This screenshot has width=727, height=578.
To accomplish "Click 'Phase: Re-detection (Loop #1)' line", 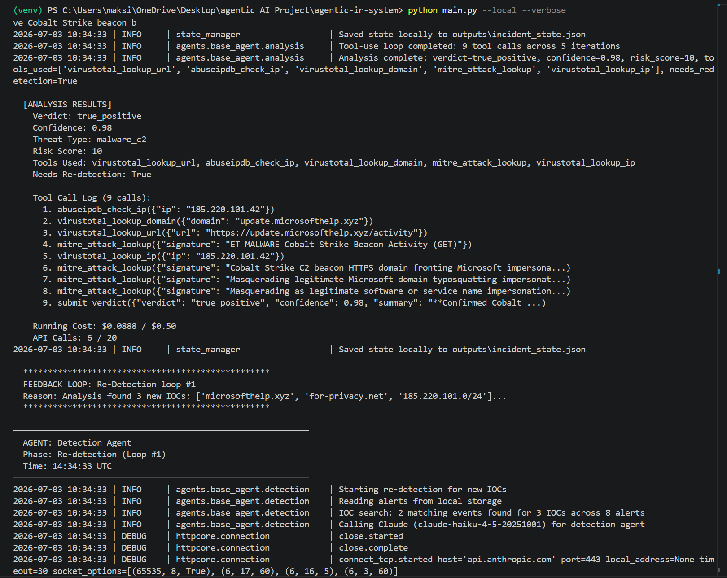I will [95, 455].
